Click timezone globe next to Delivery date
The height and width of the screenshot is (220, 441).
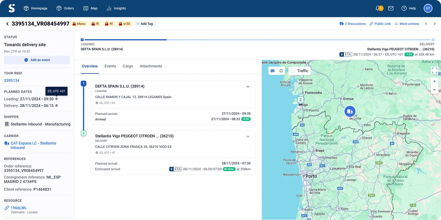click(57, 105)
